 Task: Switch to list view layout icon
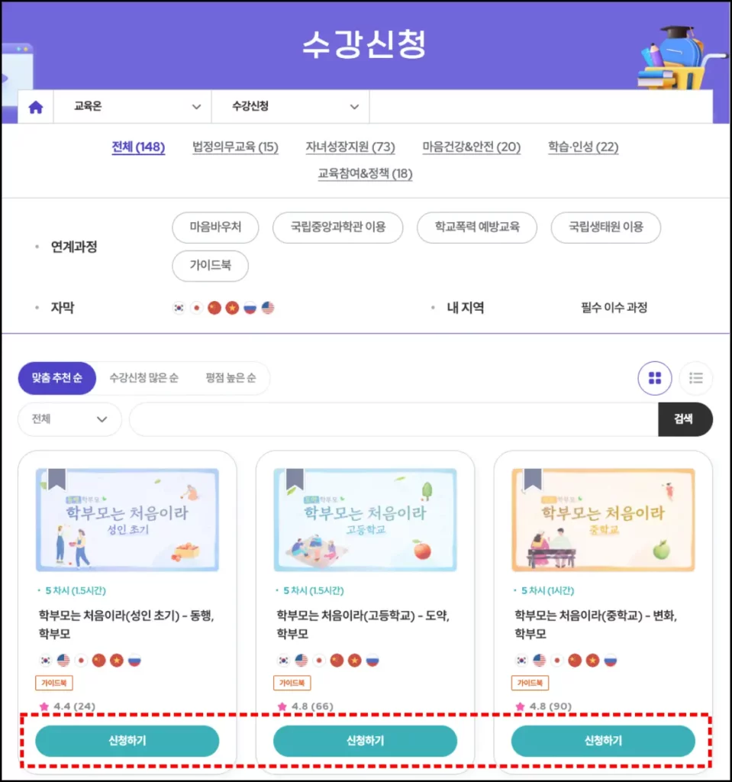click(x=695, y=378)
